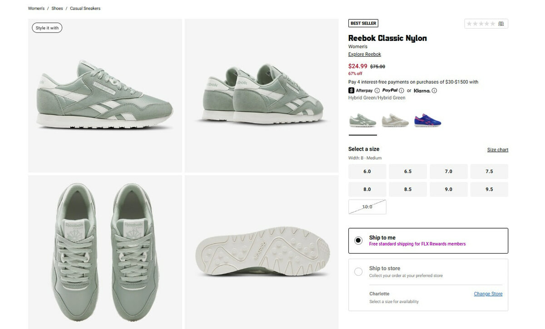Select the Ship to store radio button
Viewport: 545px width, 329px height.
[358, 271]
